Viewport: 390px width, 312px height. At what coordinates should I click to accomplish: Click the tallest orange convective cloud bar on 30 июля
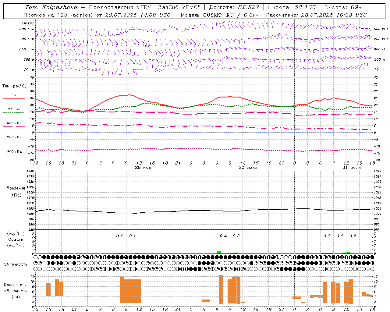[x=221, y=289]
